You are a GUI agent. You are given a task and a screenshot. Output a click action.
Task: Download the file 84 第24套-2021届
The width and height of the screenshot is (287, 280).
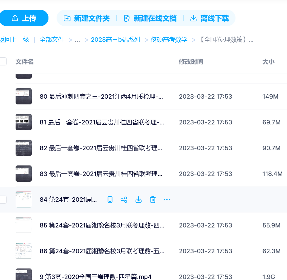tap(138, 200)
